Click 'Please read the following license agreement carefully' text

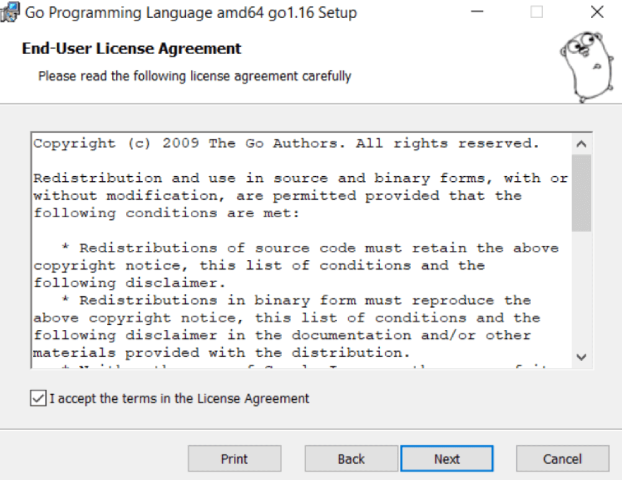(195, 76)
